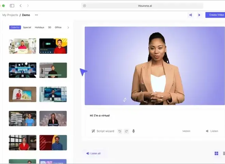Navigate to My Projects breadcrumb
This screenshot has height=164, width=225.
10,15
